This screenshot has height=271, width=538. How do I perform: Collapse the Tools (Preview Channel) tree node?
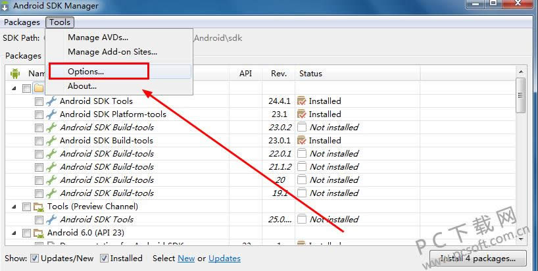pyautogui.click(x=14, y=207)
